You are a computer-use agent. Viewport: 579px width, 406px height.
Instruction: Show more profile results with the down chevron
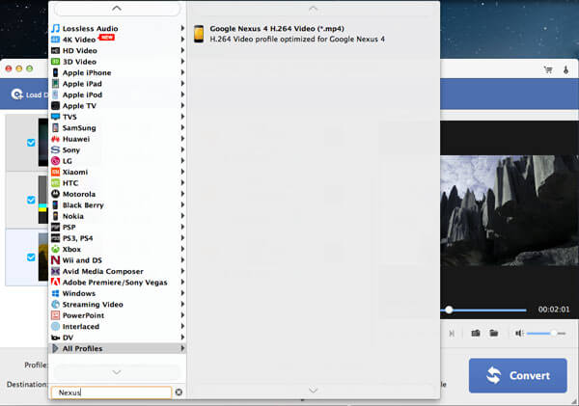coord(313,391)
